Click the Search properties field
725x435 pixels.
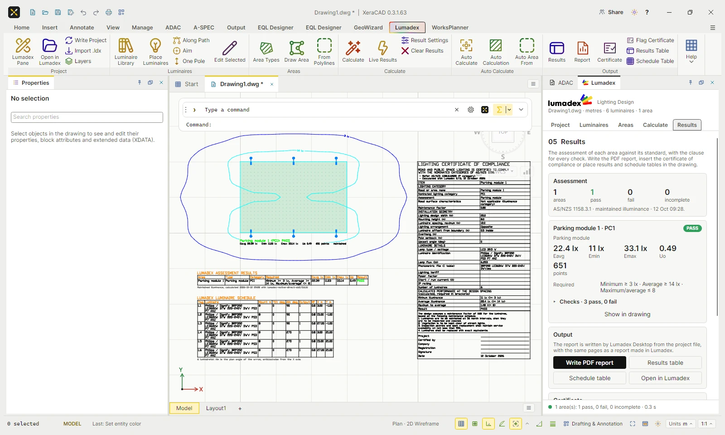[87, 117]
